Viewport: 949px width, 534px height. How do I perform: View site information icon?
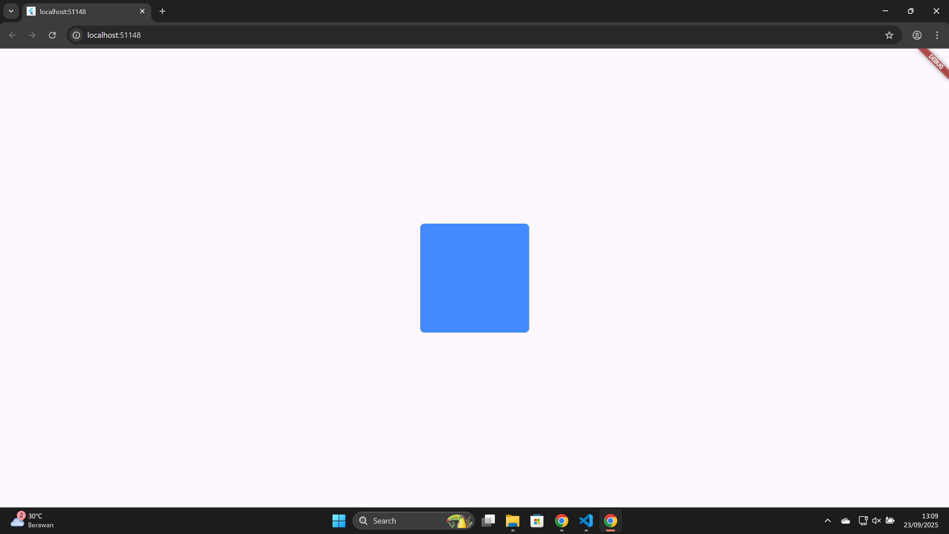coord(76,35)
